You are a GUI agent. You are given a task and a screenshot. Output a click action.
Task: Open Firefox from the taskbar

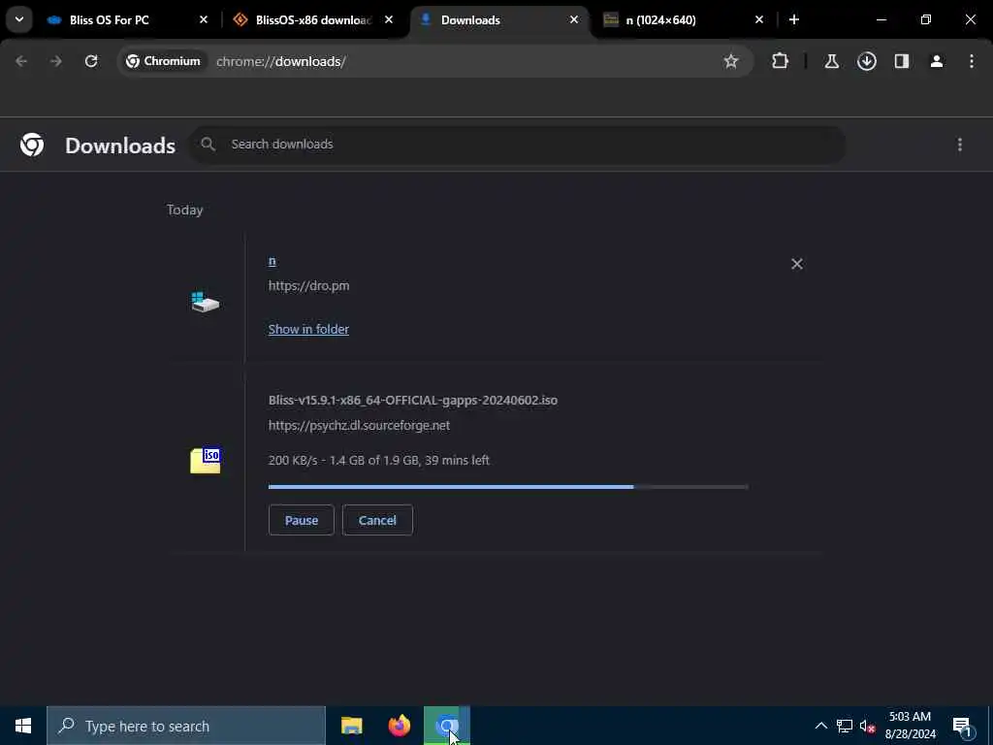[399, 726]
